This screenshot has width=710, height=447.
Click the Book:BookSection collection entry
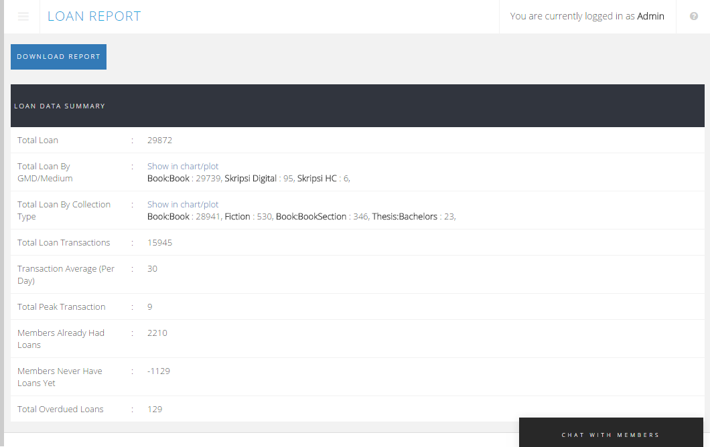tap(311, 217)
